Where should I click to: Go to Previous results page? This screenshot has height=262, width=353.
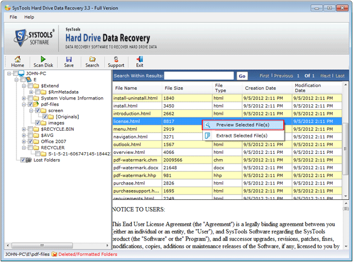click(283, 76)
